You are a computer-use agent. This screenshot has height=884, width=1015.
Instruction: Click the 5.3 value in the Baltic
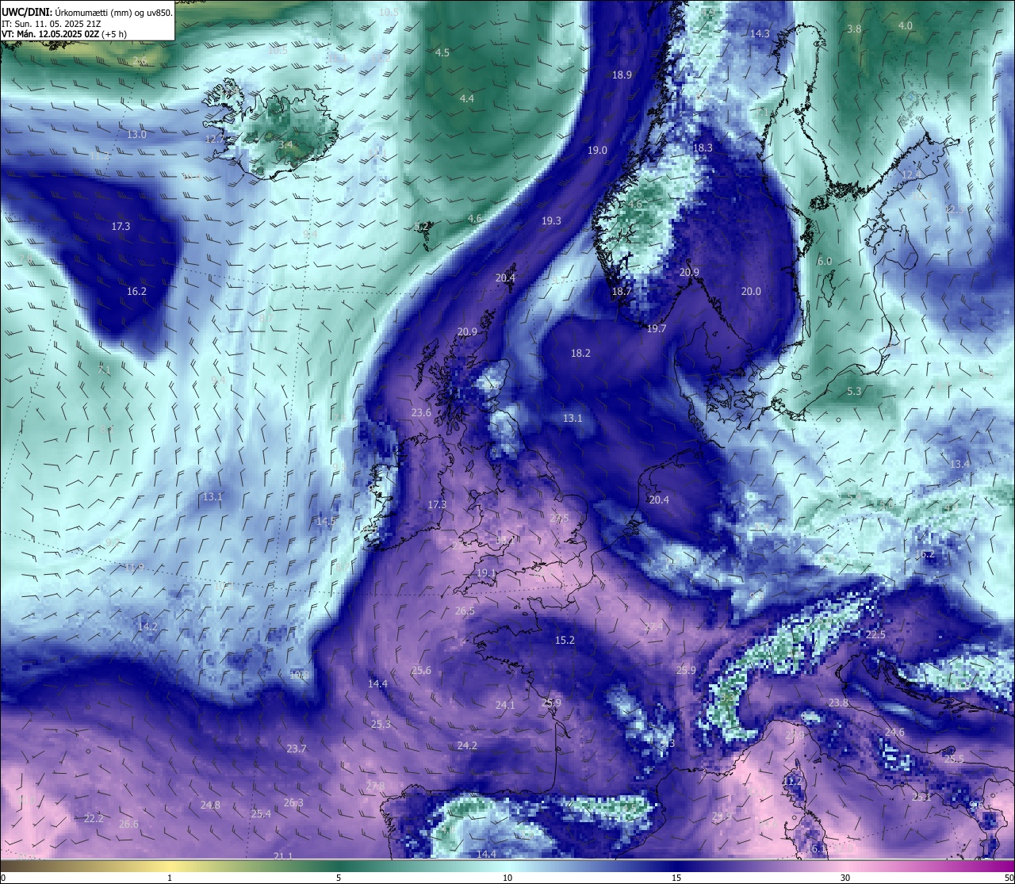pos(854,392)
